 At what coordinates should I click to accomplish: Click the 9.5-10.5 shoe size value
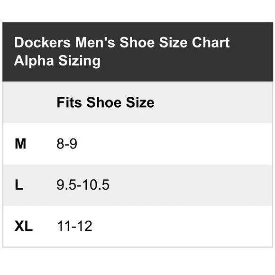[83, 185]
